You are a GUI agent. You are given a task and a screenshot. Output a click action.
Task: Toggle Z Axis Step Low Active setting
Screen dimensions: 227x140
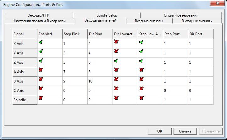click(x=141, y=61)
